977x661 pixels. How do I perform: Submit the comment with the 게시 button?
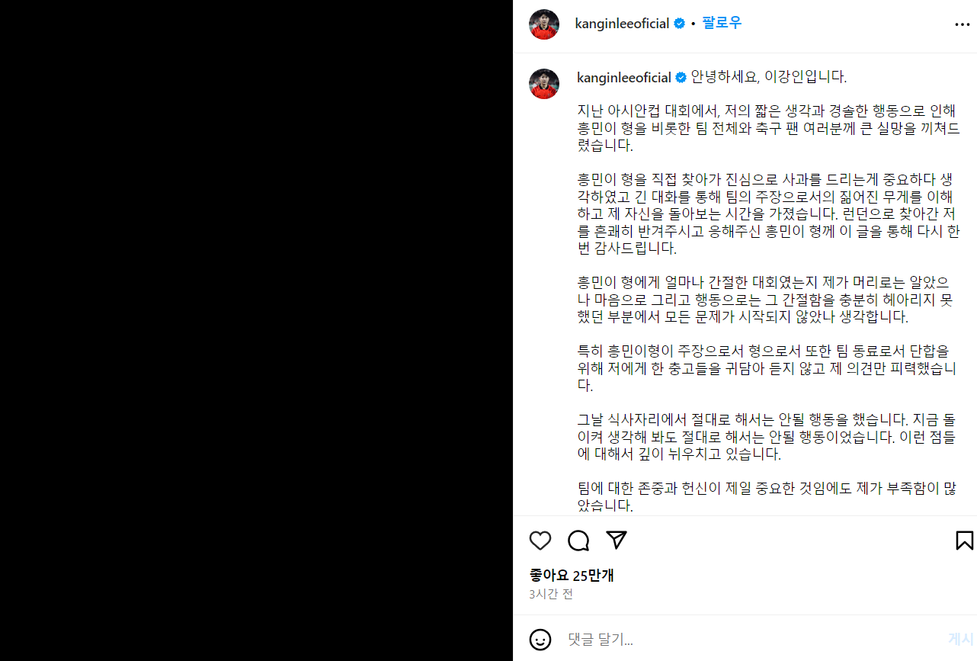click(x=960, y=639)
